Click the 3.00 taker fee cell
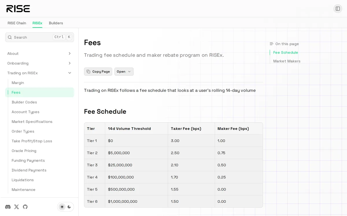The image size is (347, 216). (191, 141)
